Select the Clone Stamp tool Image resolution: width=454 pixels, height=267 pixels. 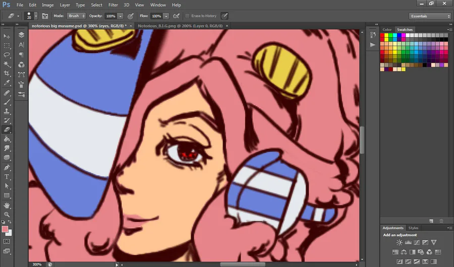pyautogui.click(x=7, y=111)
